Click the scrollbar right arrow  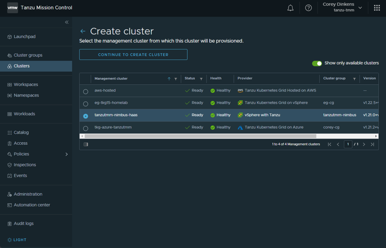tap(376, 136)
